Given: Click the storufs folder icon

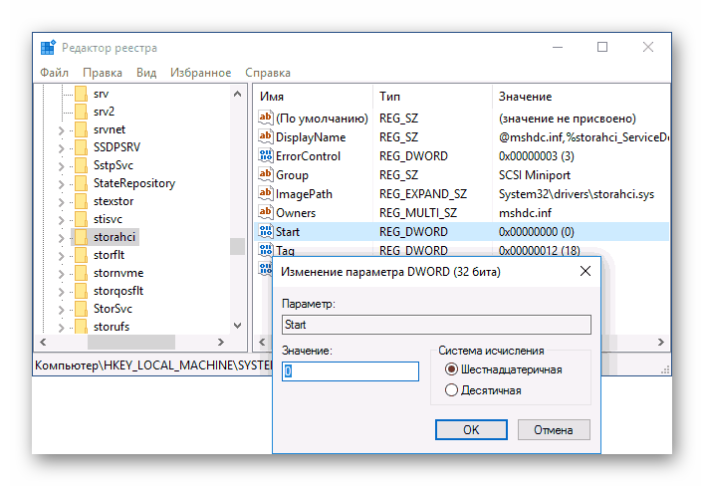Looking at the screenshot, I should click(82, 326).
